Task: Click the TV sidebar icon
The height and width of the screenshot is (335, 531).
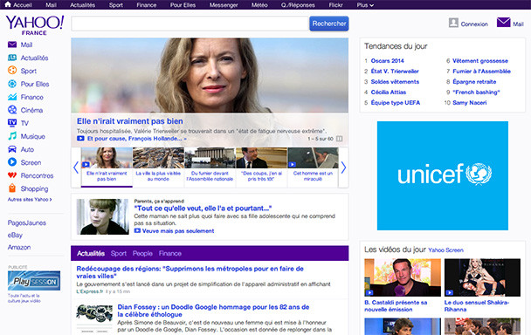Action: coord(12,123)
